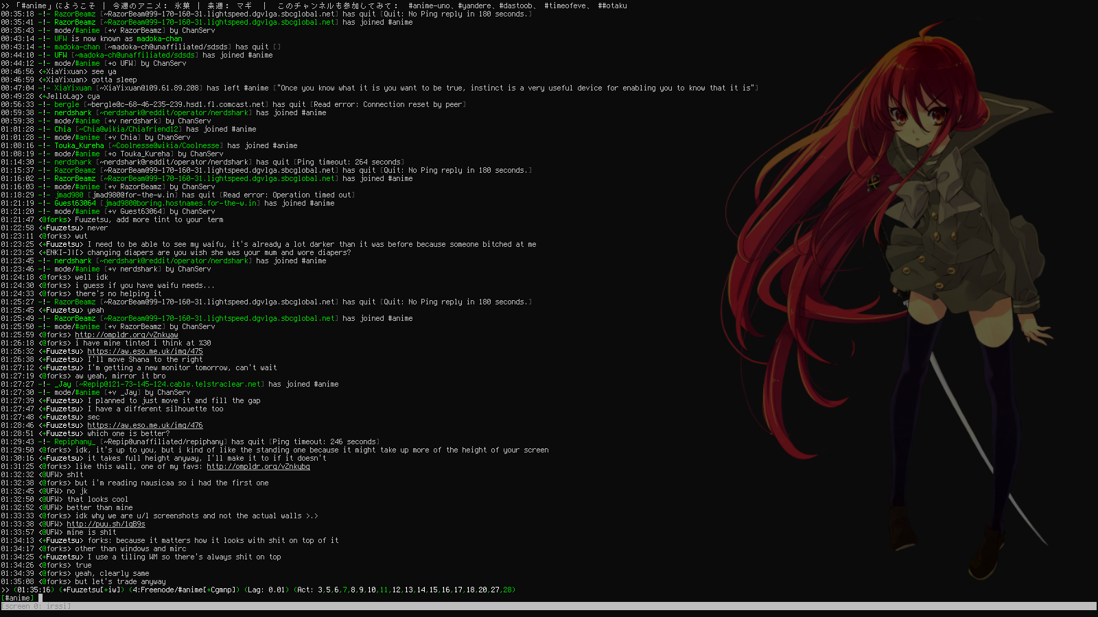Image resolution: width=1098 pixels, height=617 pixels.
Task: Switch to window 28 in the Act list
Action: click(508, 590)
